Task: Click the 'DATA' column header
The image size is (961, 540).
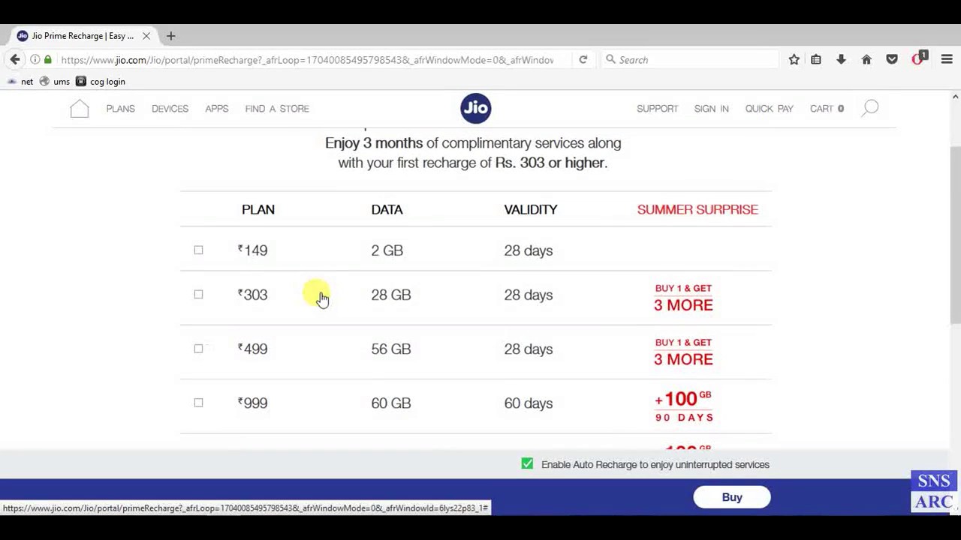Action: [x=387, y=209]
